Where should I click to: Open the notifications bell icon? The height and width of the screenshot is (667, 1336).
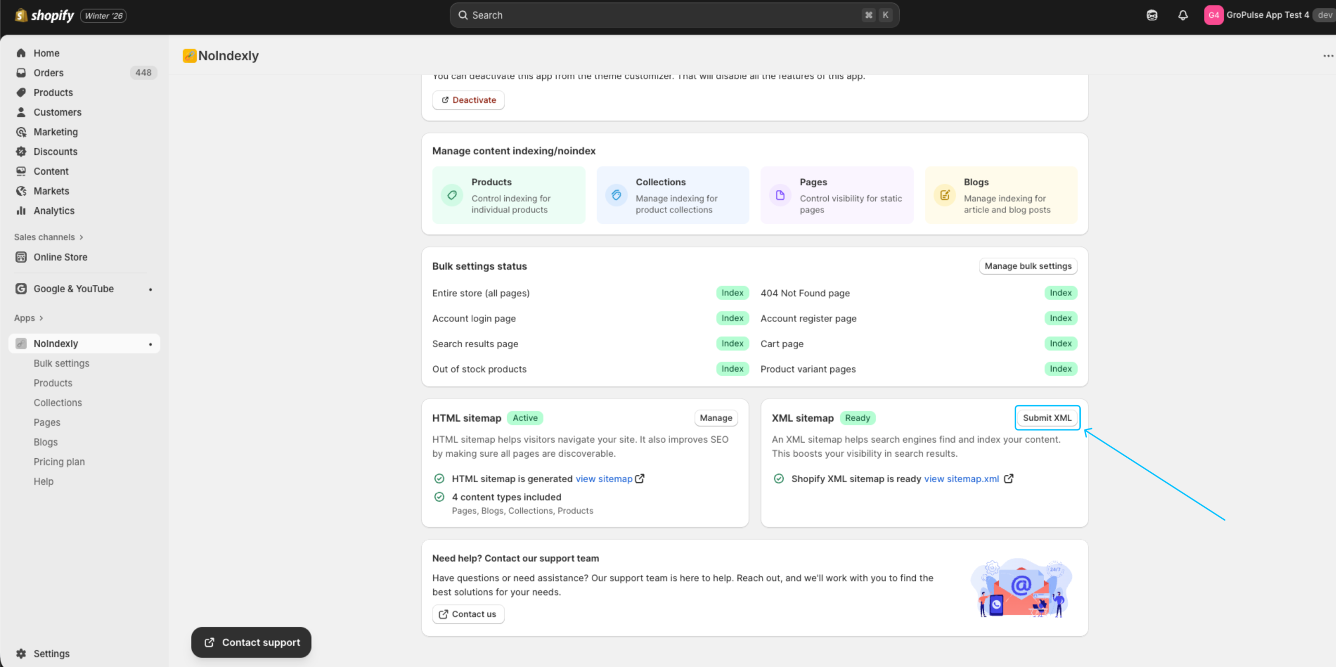pyautogui.click(x=1183, y=15)
